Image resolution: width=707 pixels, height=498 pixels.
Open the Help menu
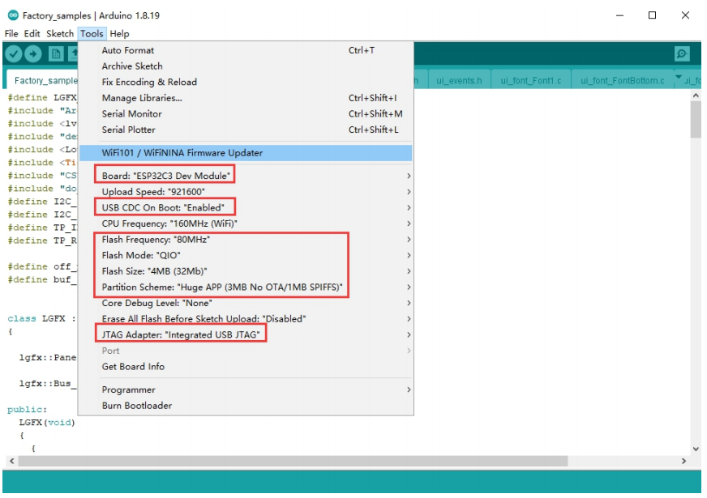[x=119, y=34]
